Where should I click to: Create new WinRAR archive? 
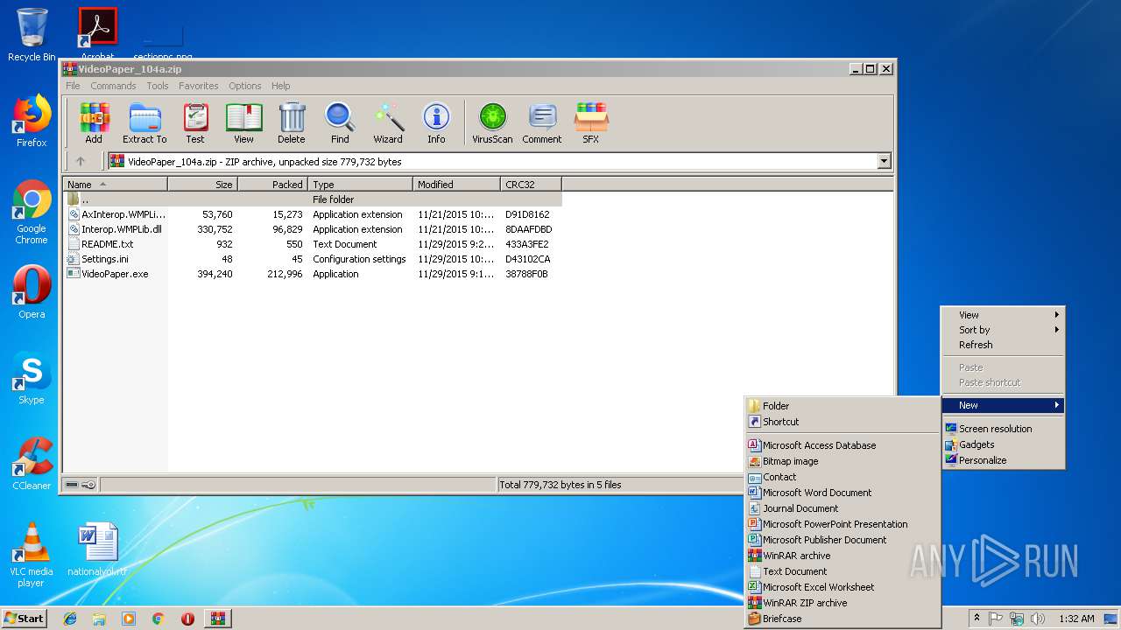click(x=843, y=556)
